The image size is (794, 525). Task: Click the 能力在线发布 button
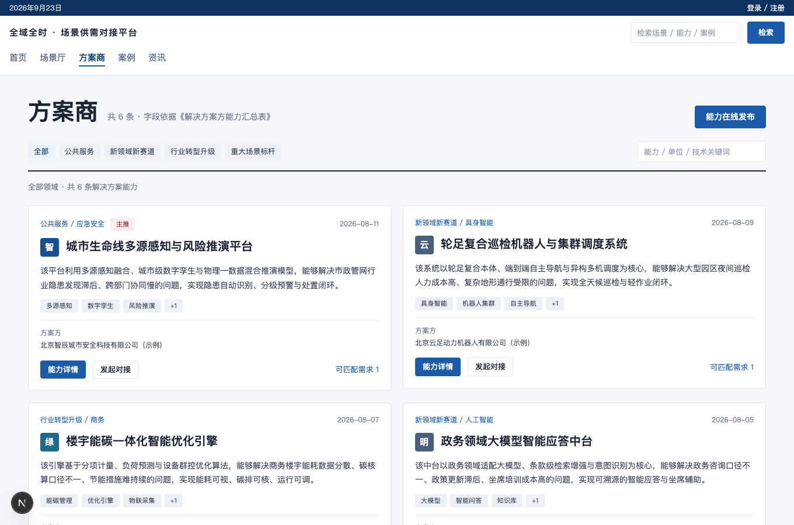[730, 117]
